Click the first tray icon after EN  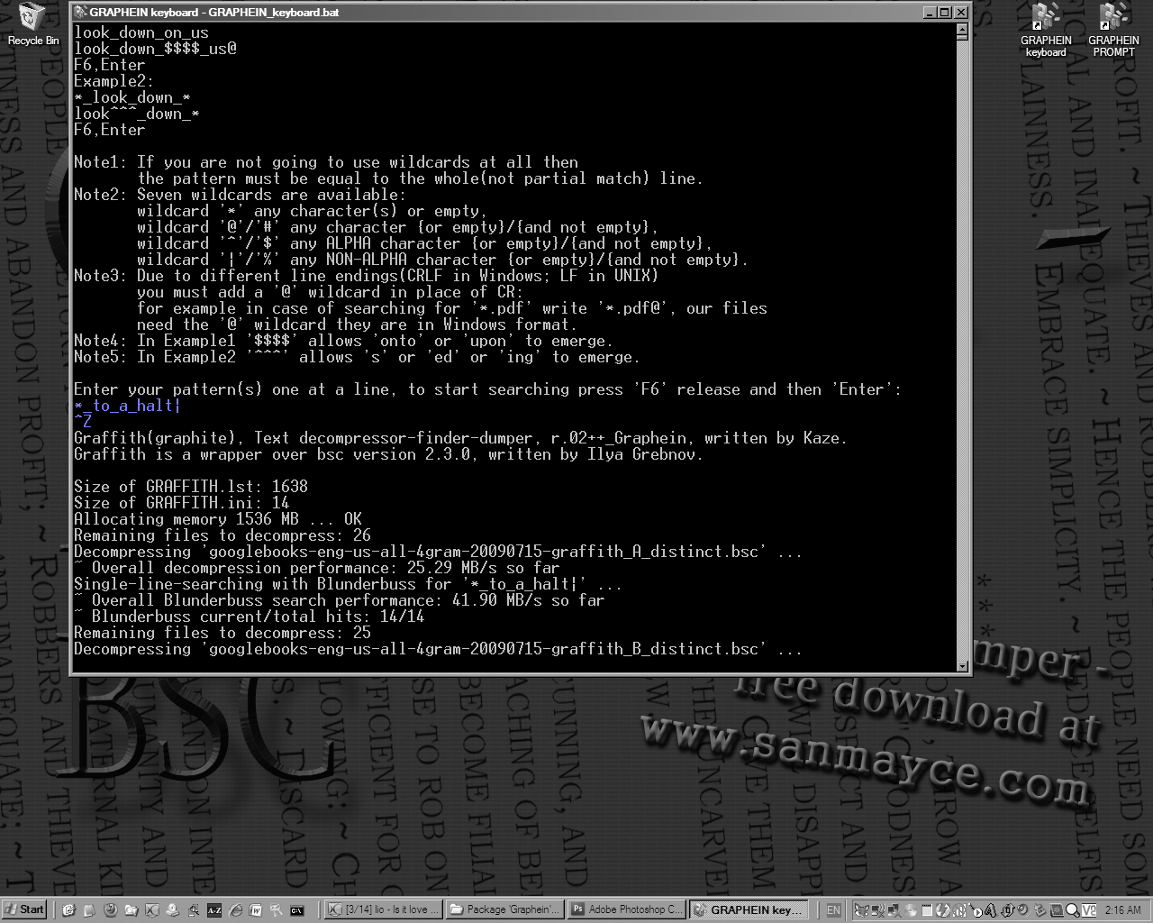861,910
